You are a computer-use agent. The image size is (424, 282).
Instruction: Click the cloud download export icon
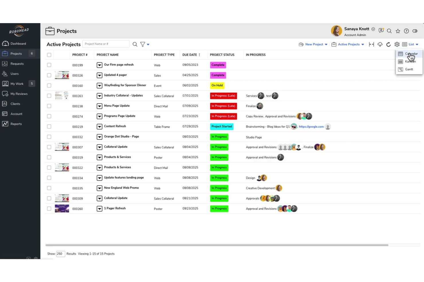click(380, 44)
